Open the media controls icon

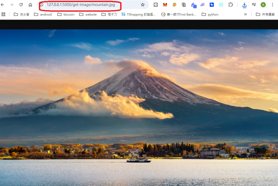pos(254,5)
